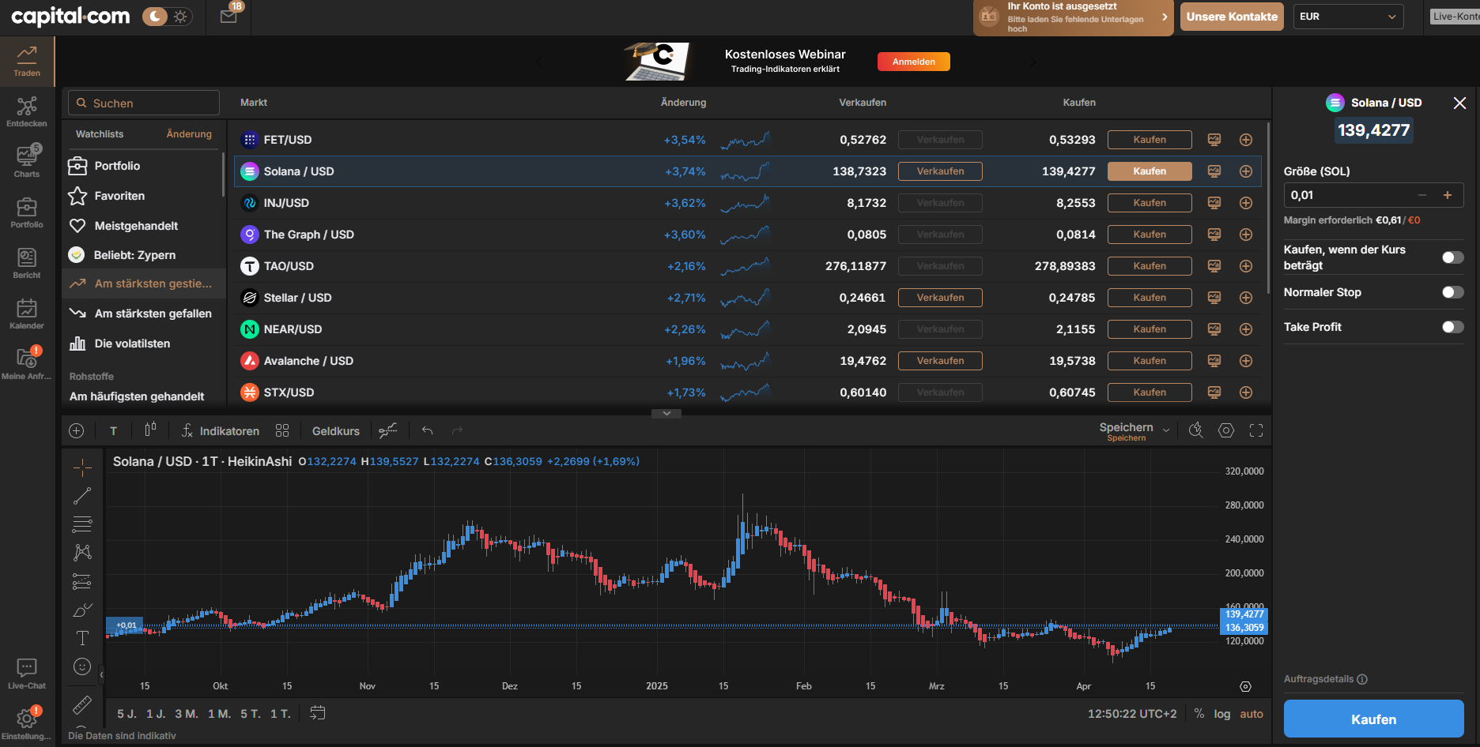Image resolution: width=1480 pixels, height=747 pixels.
Task: Open the mail inbox icon
Action: (228, 16)
